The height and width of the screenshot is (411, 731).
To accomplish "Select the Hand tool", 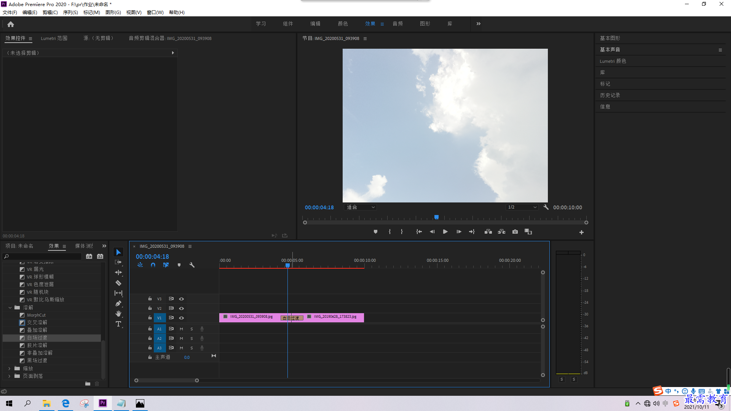I will coord(118,314).
